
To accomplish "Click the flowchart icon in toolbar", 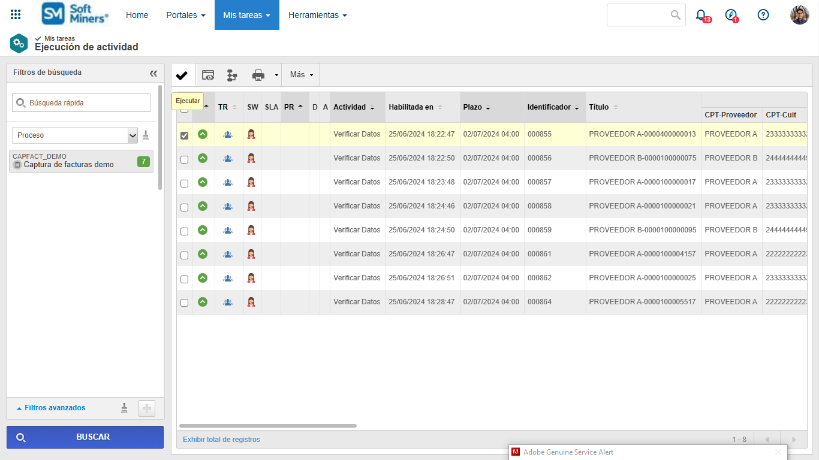I will (232, 75).
